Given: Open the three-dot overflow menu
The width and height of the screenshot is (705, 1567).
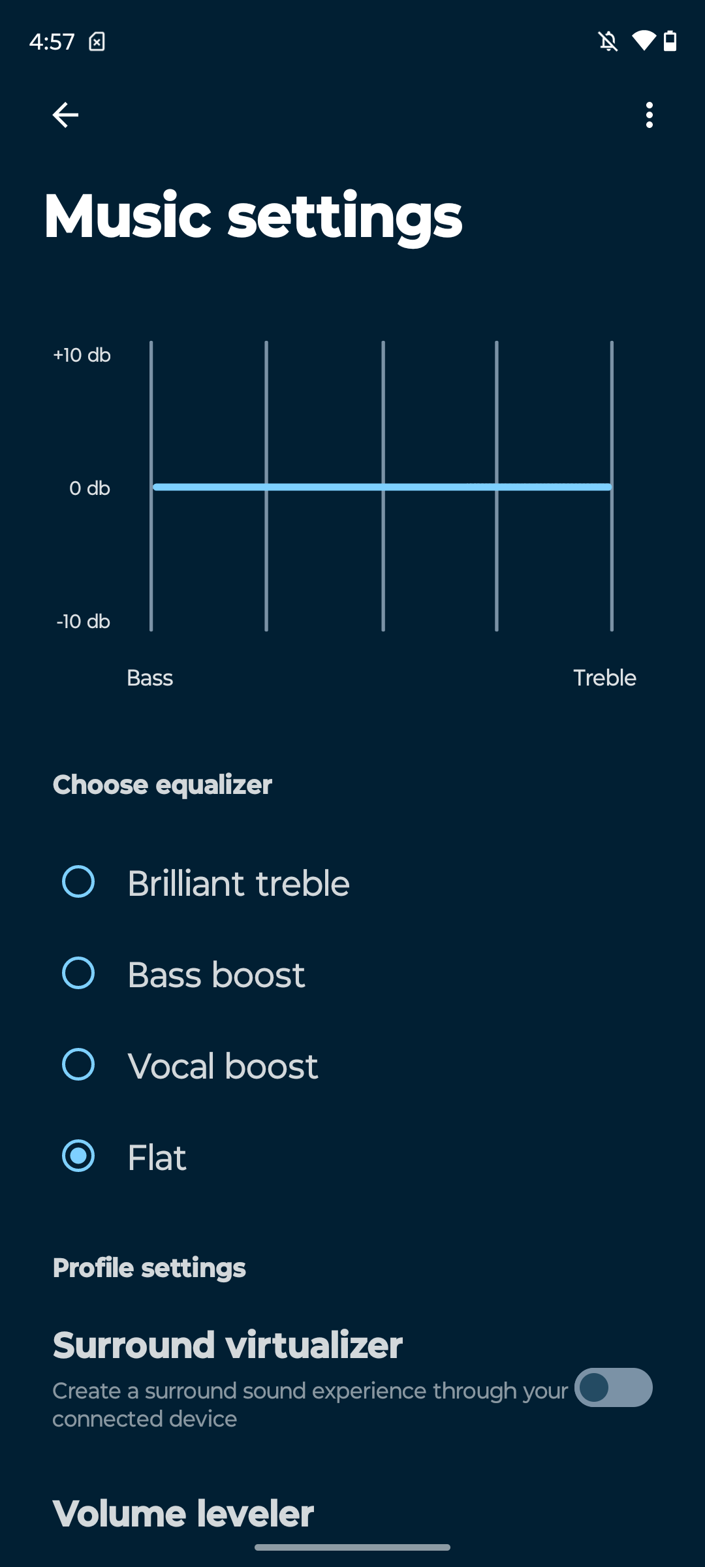Looking at the screenshot, I should 649,115.
